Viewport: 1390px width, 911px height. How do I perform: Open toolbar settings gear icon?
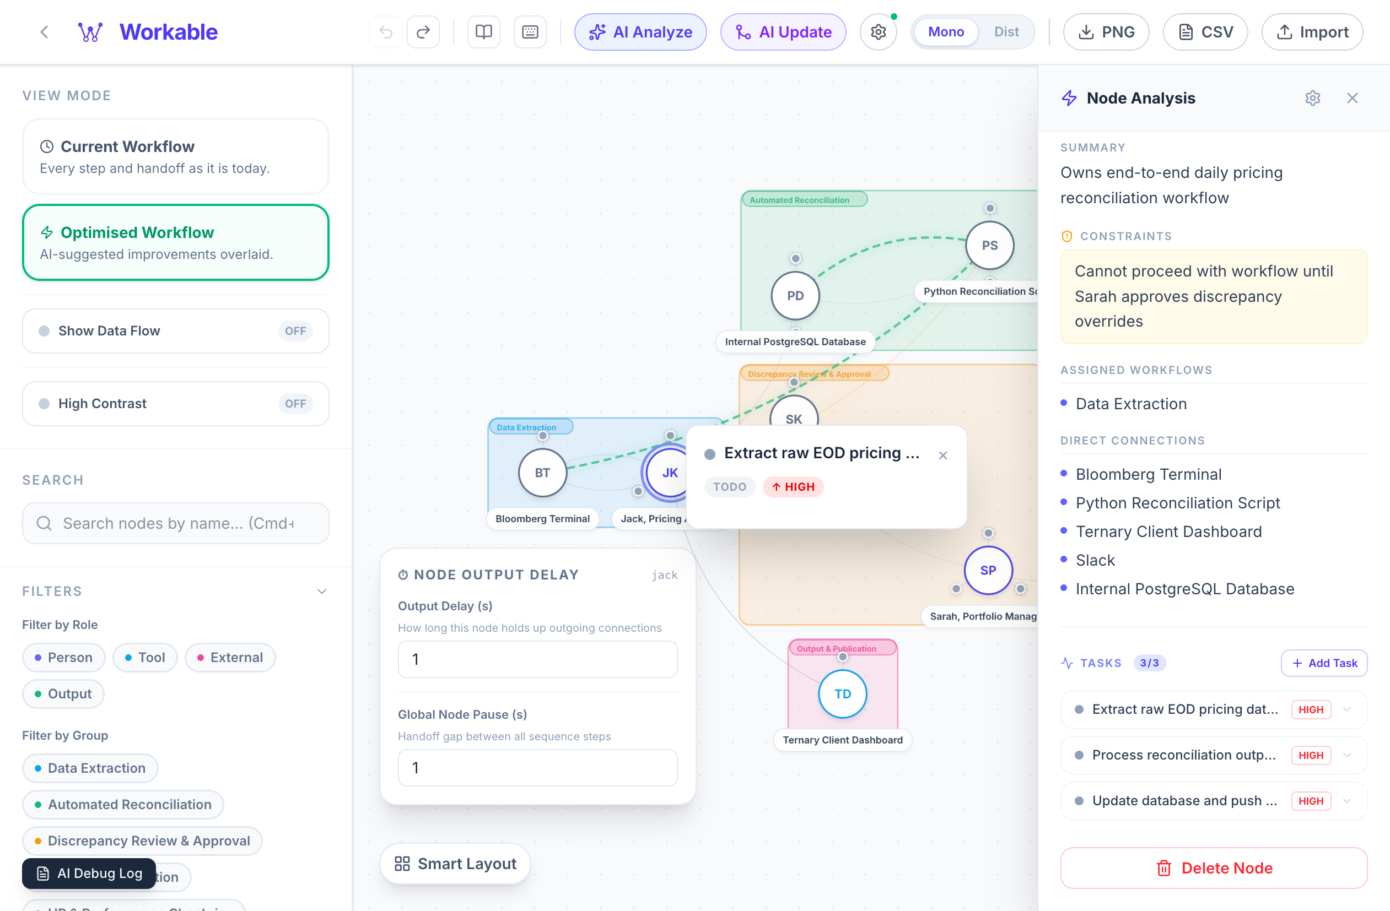(878, 31)
